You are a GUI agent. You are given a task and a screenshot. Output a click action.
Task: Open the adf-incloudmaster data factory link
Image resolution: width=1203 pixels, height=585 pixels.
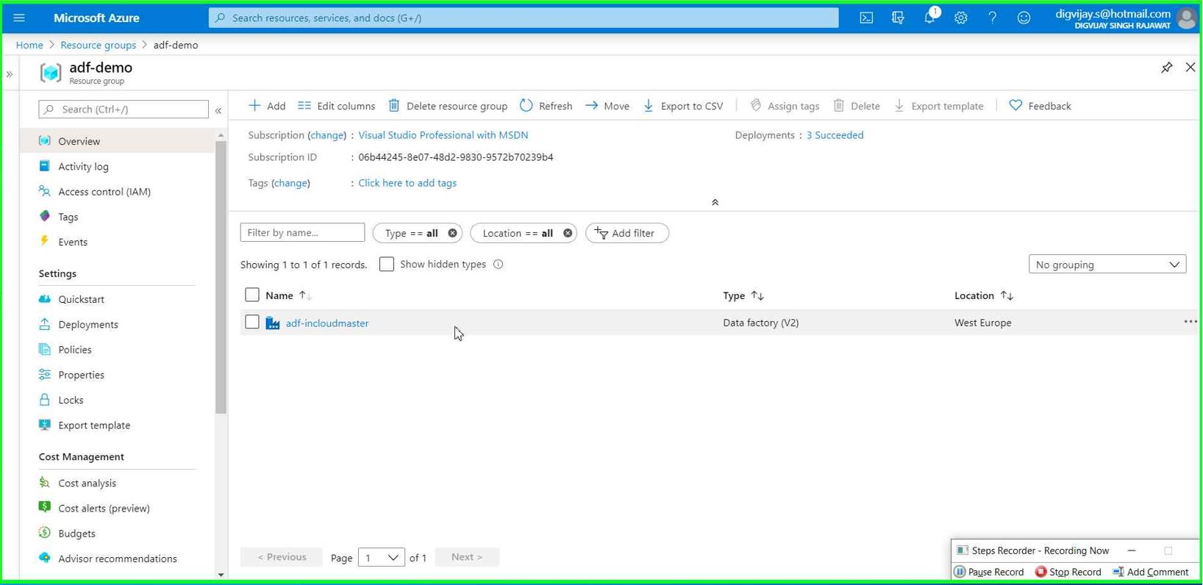click(x=327, y=323)
